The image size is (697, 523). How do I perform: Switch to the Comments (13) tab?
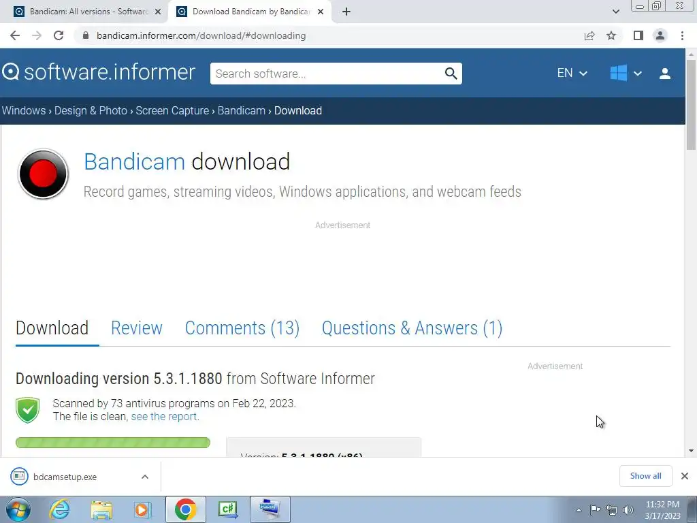[x=242, y=328]
